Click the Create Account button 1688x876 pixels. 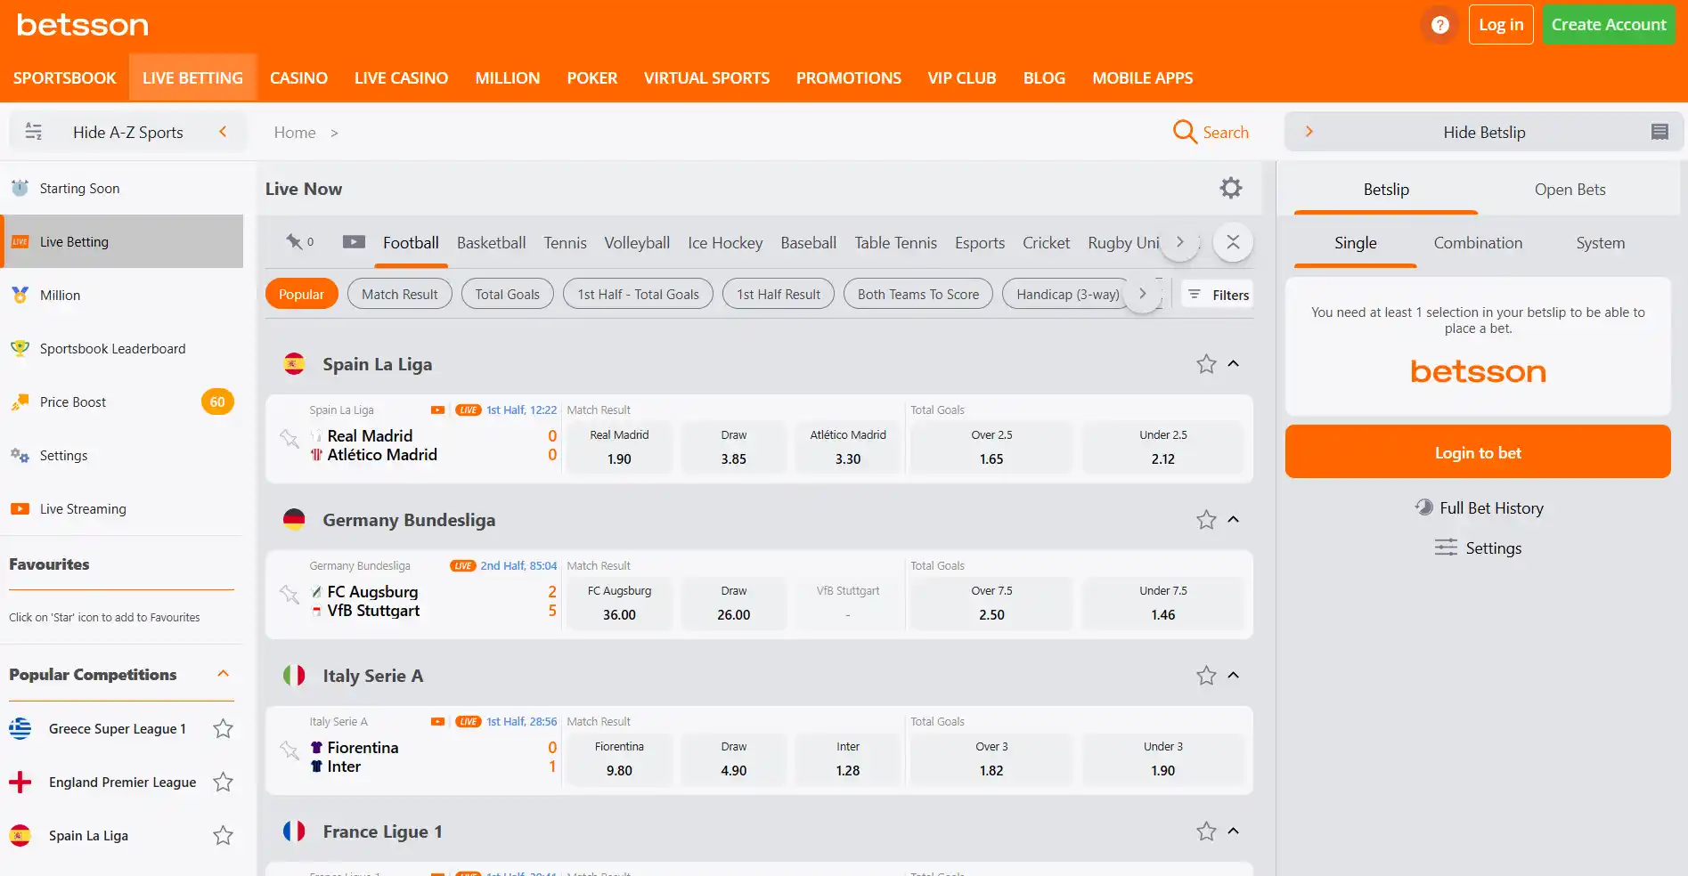(1609, 25)
